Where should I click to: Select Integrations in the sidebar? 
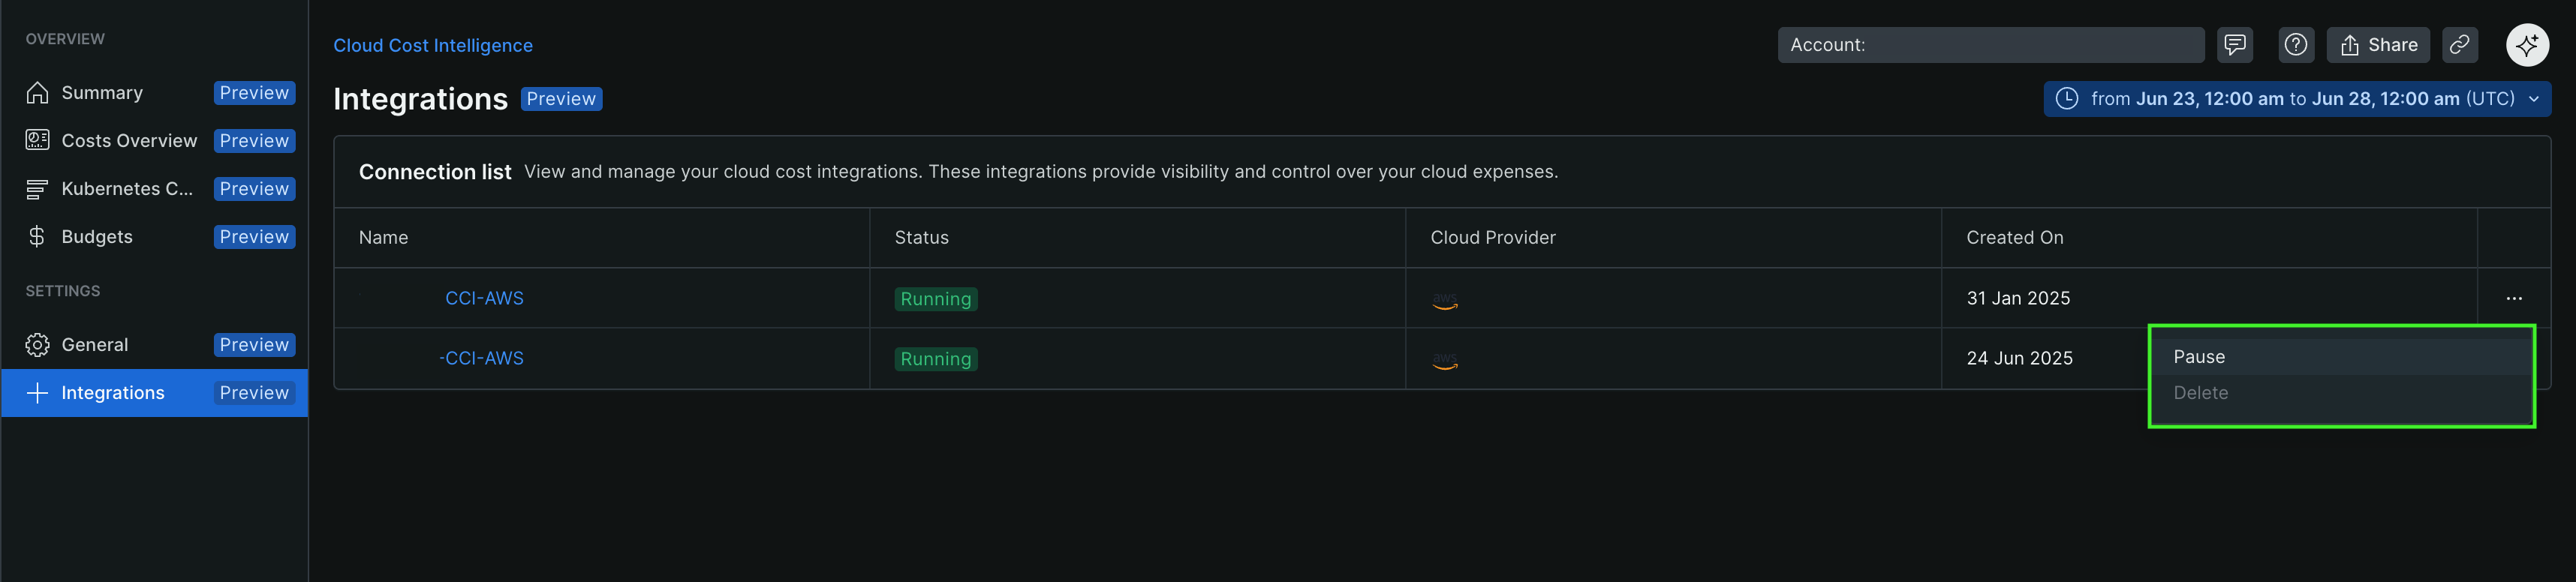click(x=113, y=393)
